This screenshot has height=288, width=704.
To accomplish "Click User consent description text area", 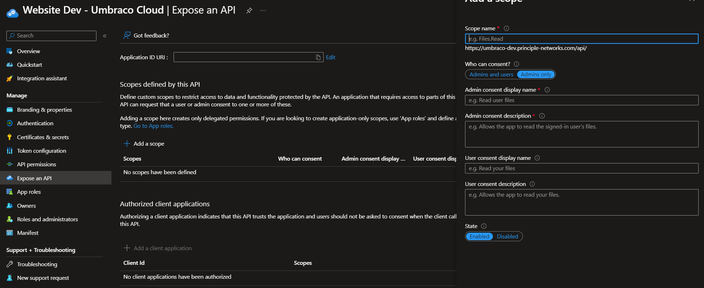I will click(x=581, y=202).
